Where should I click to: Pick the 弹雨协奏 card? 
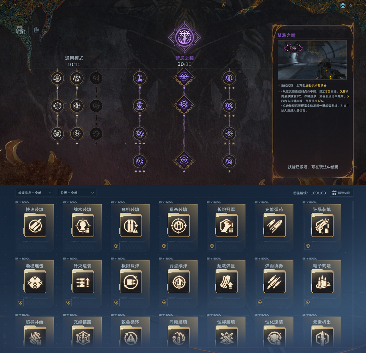274,283
